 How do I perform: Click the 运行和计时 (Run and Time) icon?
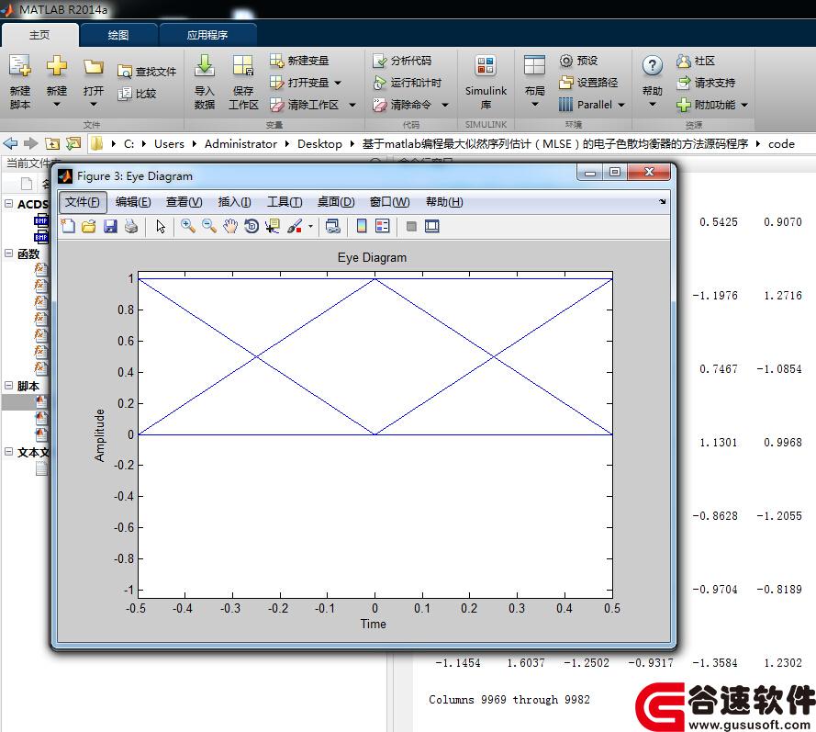pos(379,83)
